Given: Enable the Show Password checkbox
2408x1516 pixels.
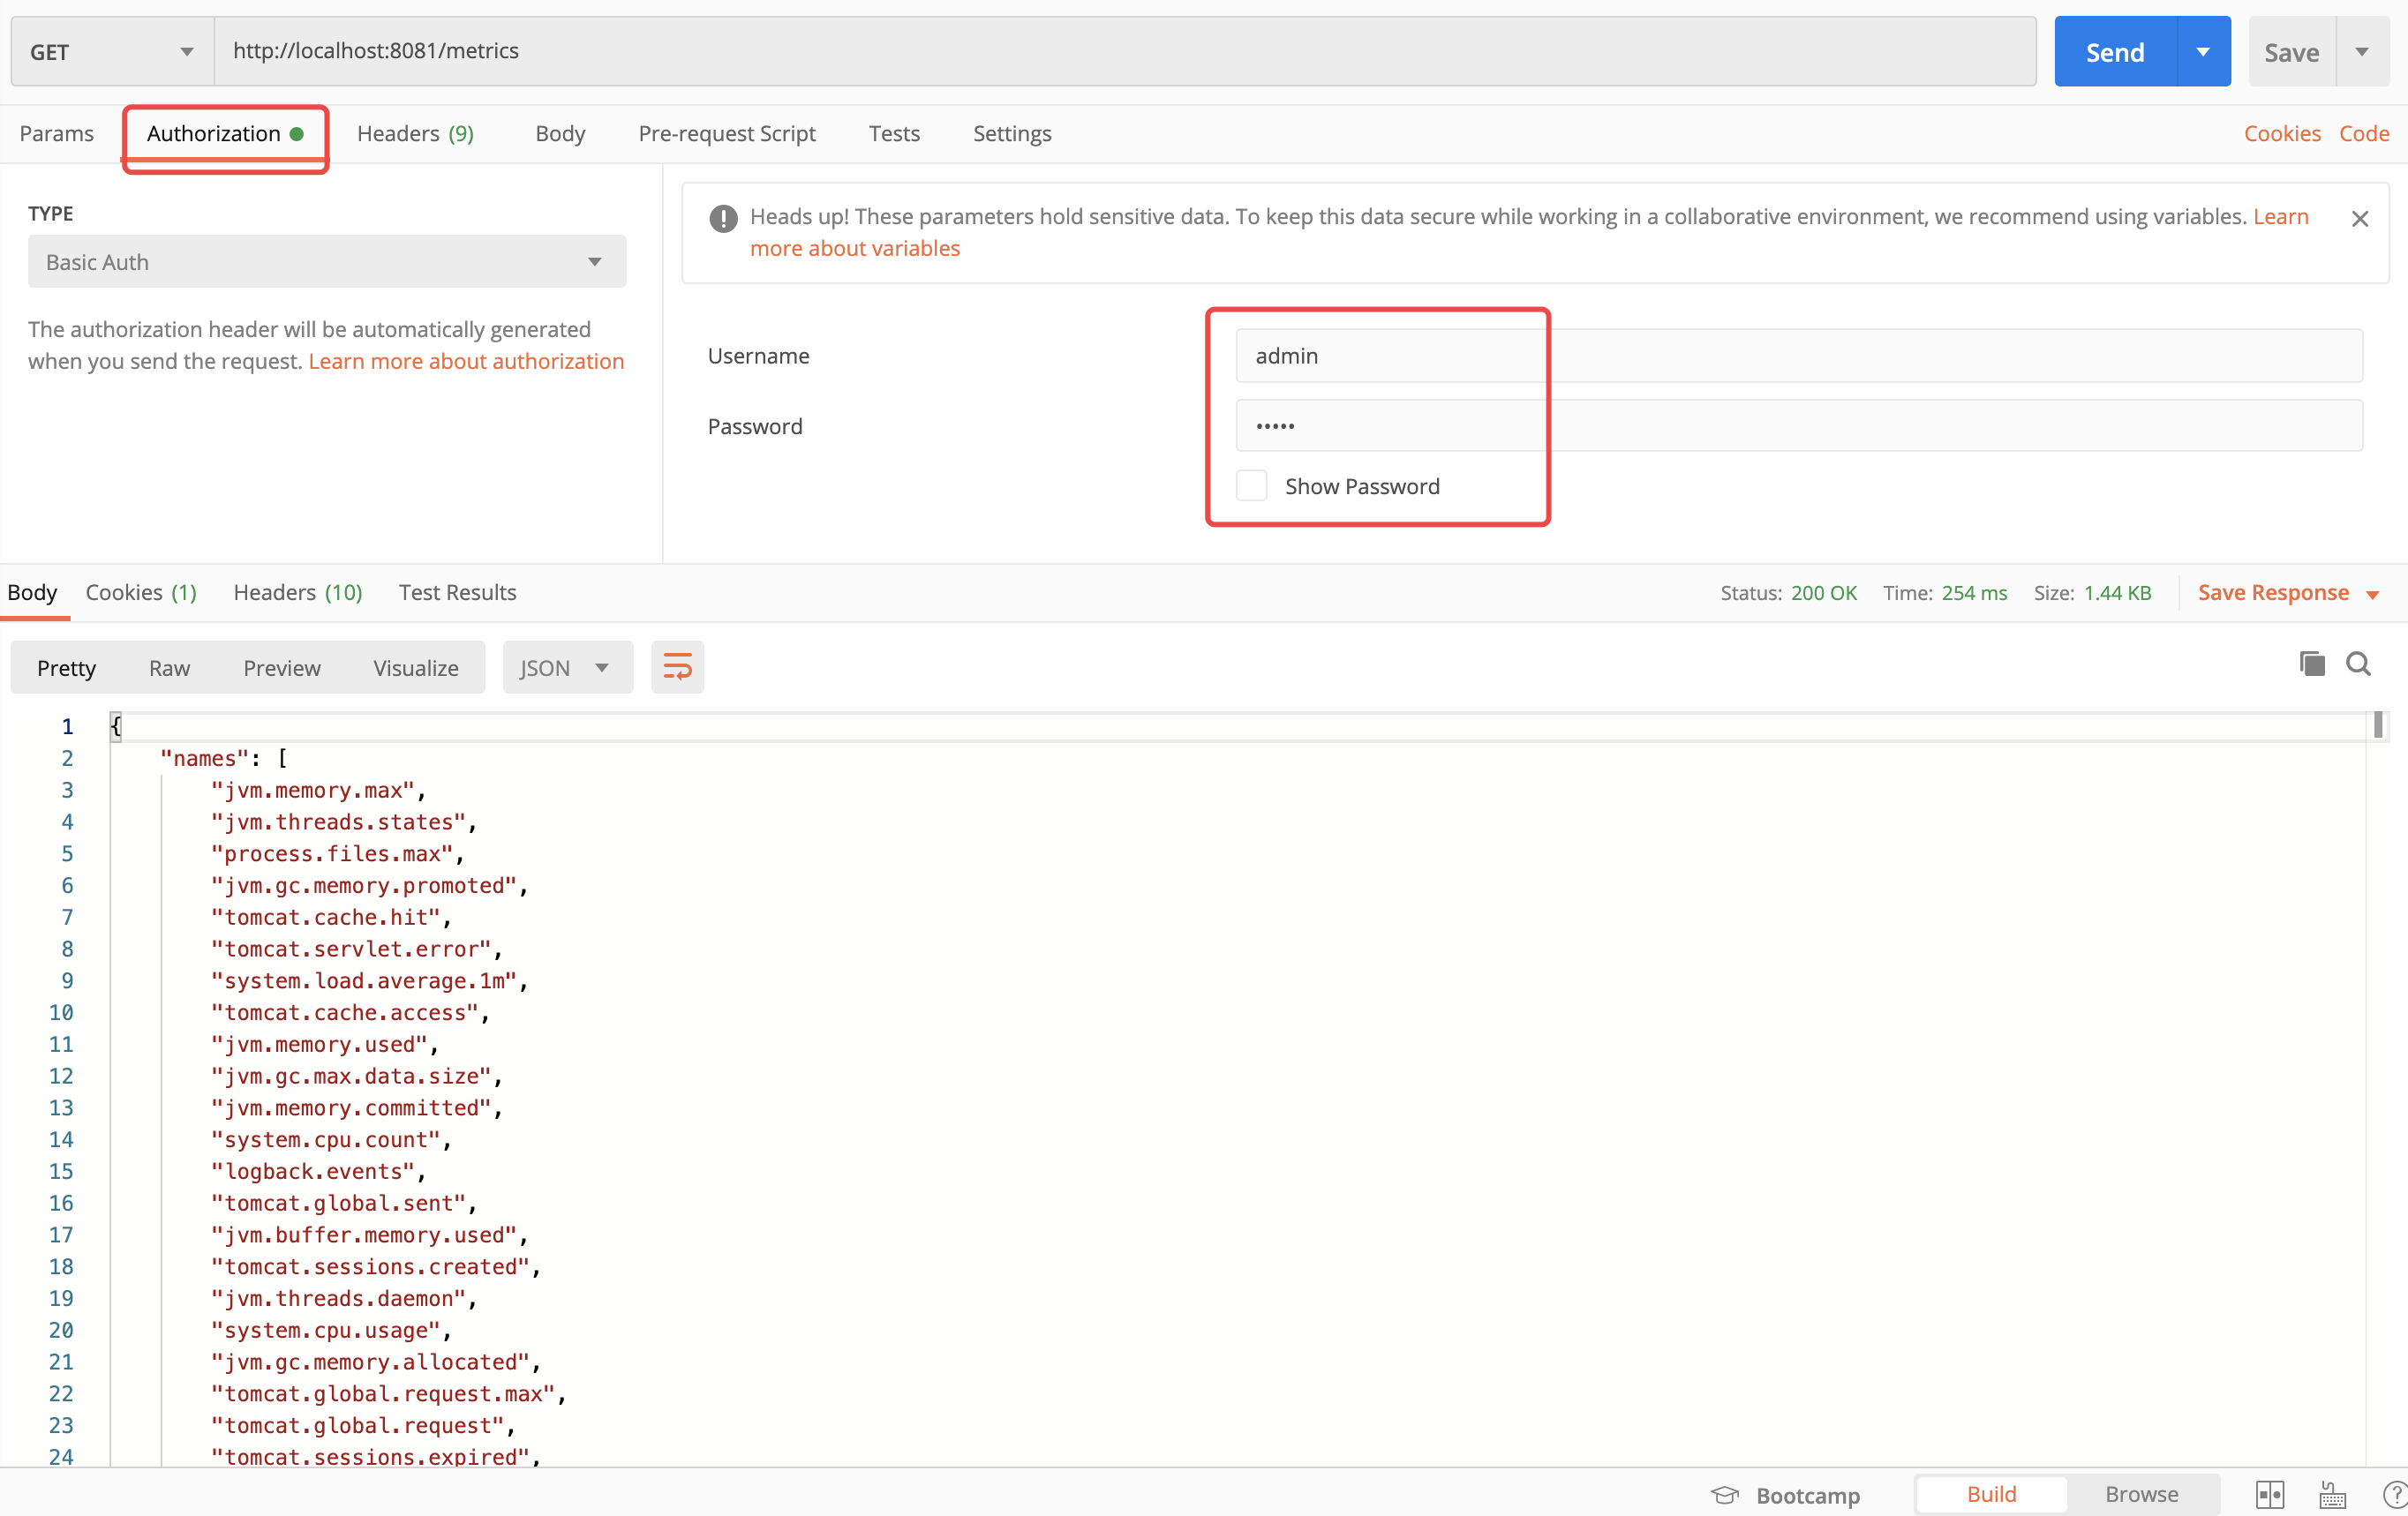Looking at the screenshot, I should click(x=1251, y=486).
